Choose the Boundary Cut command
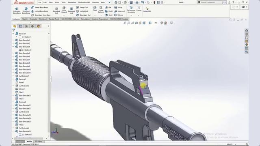The image size is (260, 146). pyautogui.click(x=83, y=15)
